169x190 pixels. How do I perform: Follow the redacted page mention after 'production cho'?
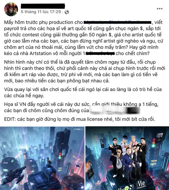[118, 22]
